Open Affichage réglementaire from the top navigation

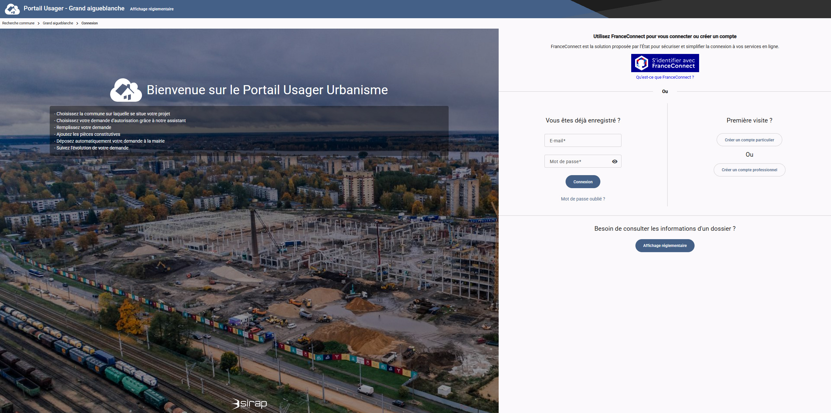(152, 9)
